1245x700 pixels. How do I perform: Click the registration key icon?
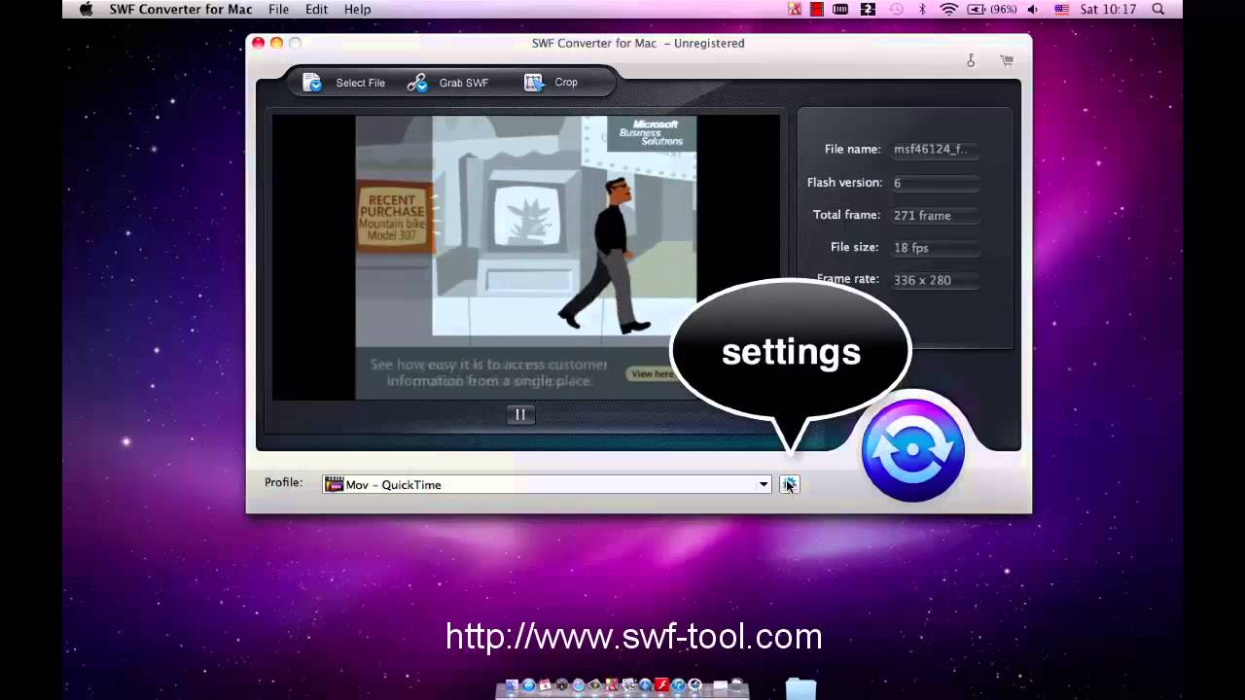971,60
